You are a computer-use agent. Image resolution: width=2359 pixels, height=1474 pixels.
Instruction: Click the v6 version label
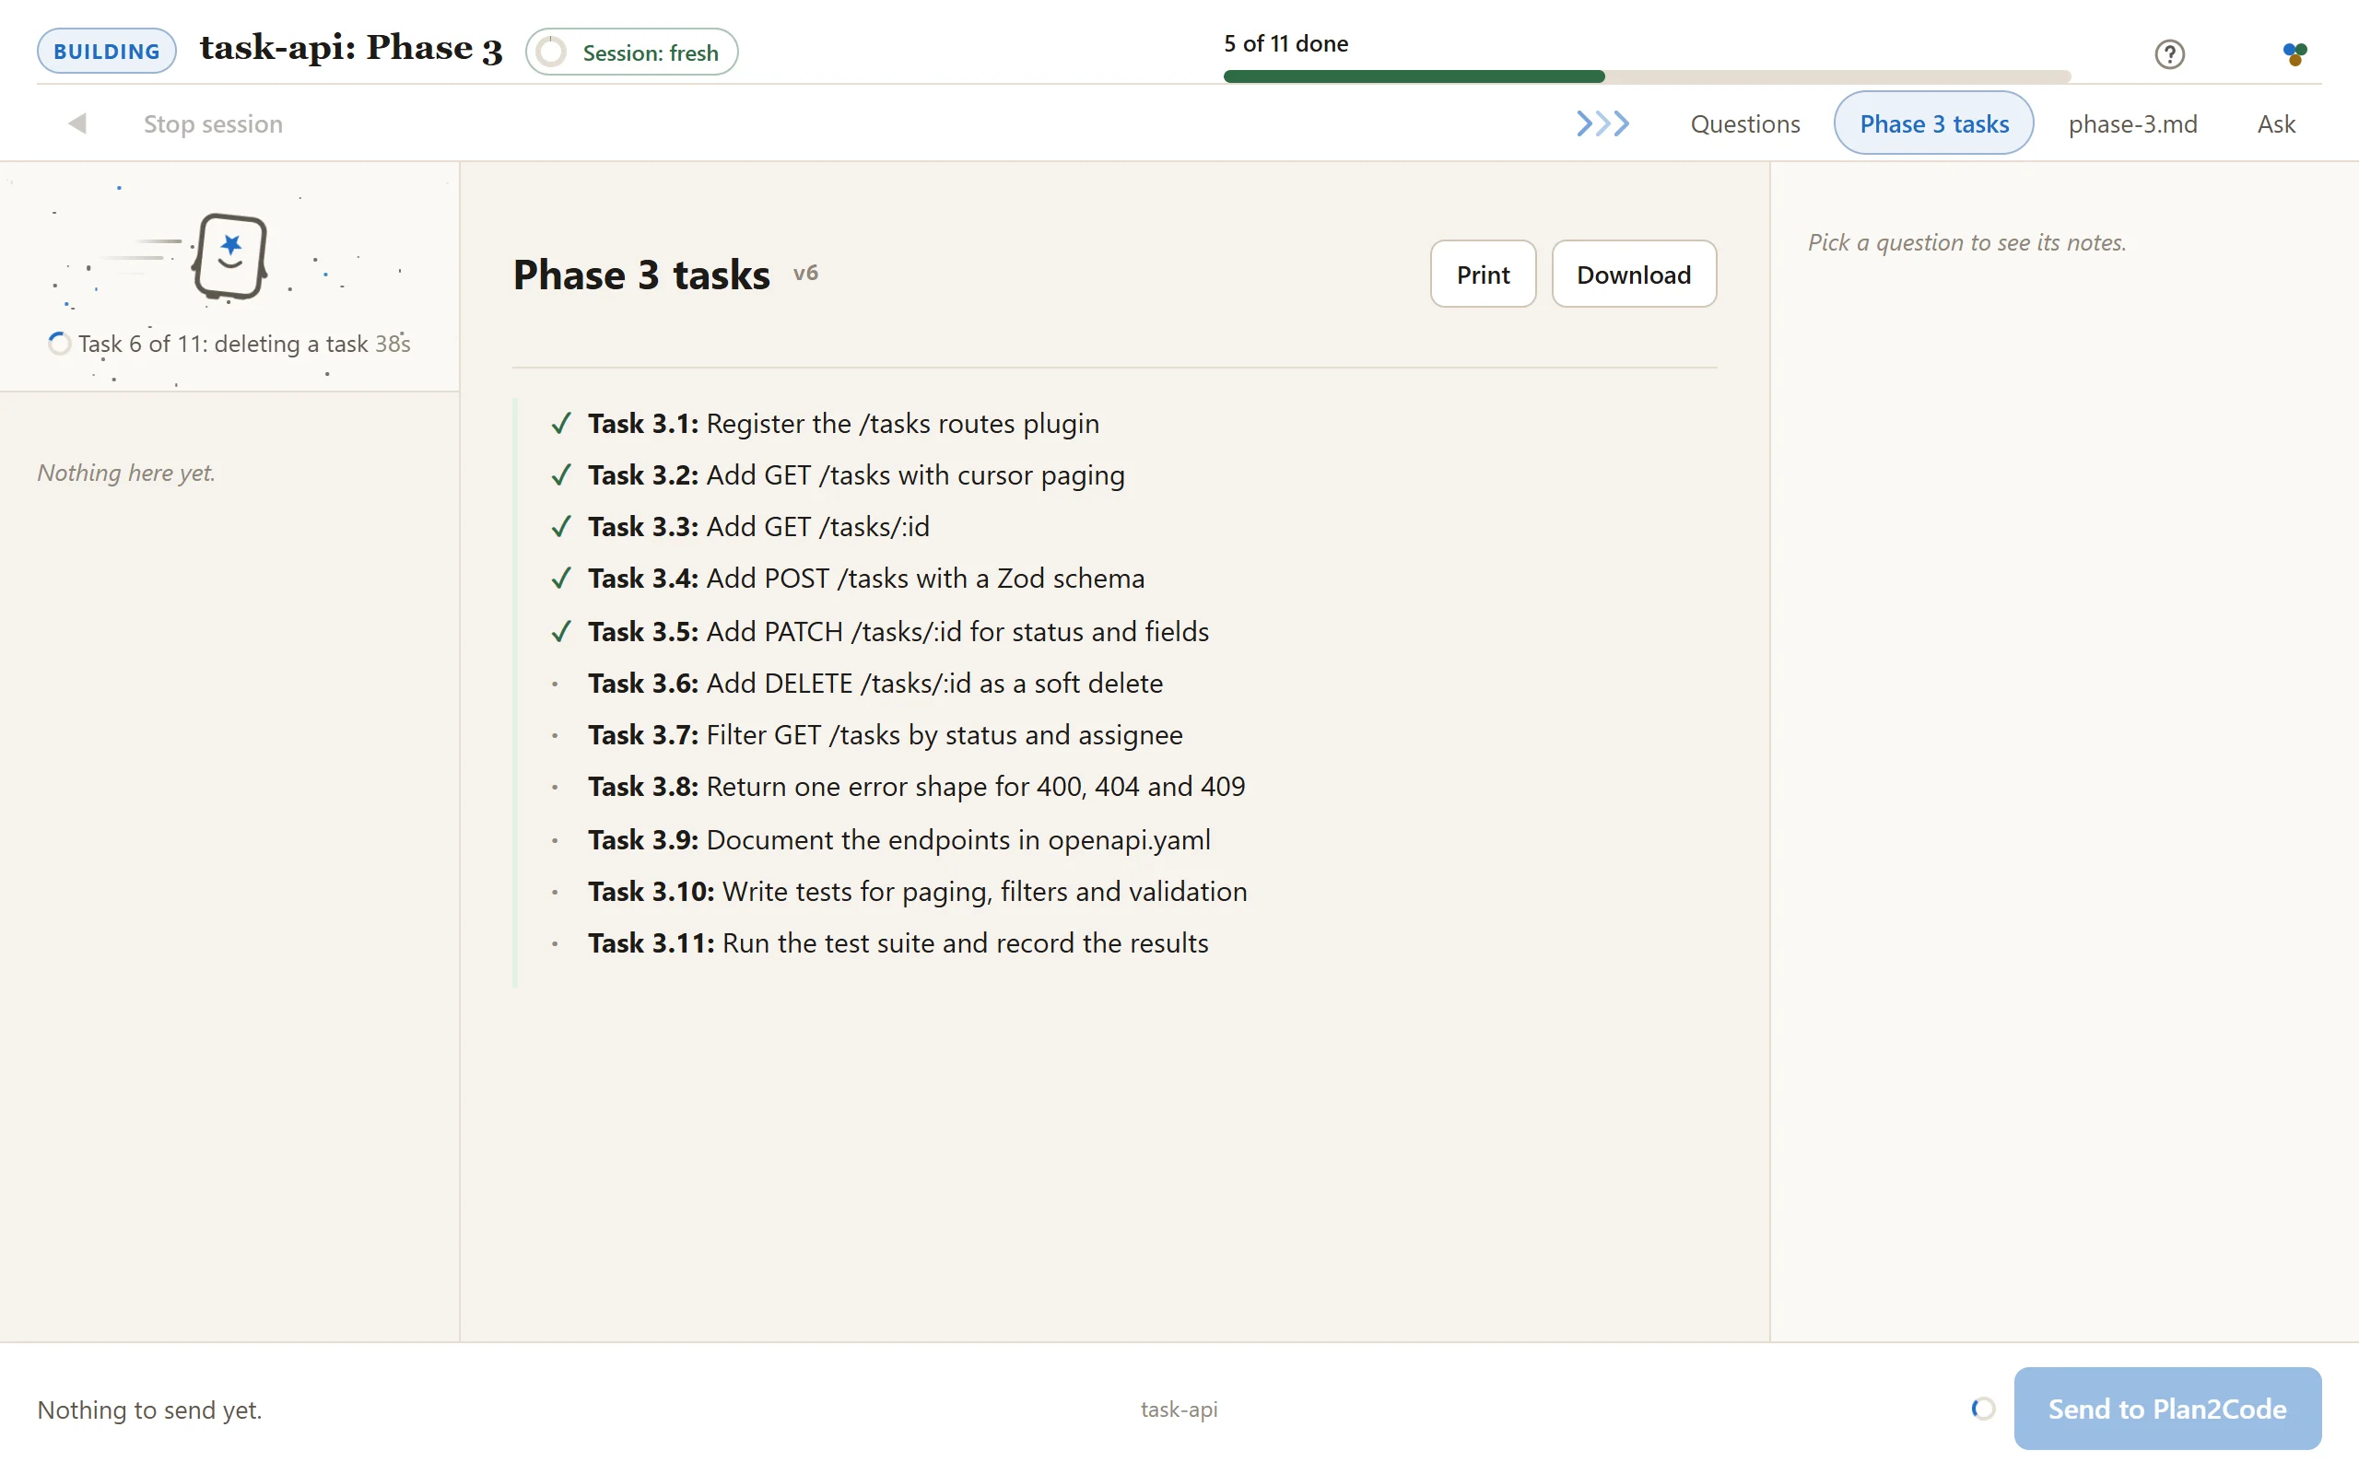pos(805,274)
